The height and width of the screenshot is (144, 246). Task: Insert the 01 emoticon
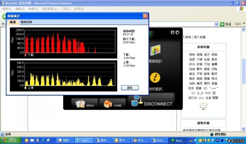tap(193, 93)
